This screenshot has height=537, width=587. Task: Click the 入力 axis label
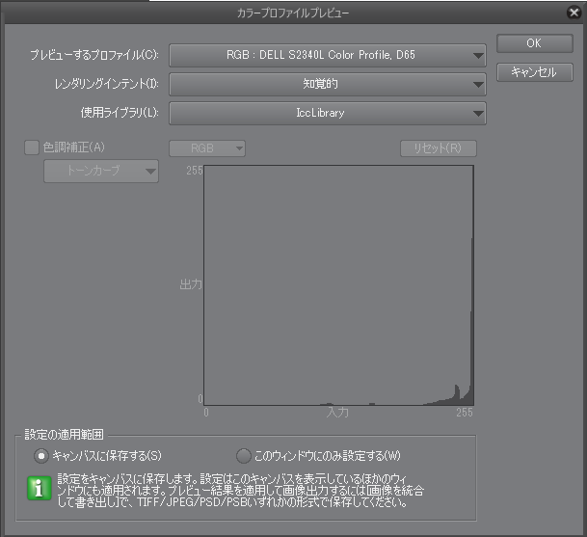[x=337, y=413]
